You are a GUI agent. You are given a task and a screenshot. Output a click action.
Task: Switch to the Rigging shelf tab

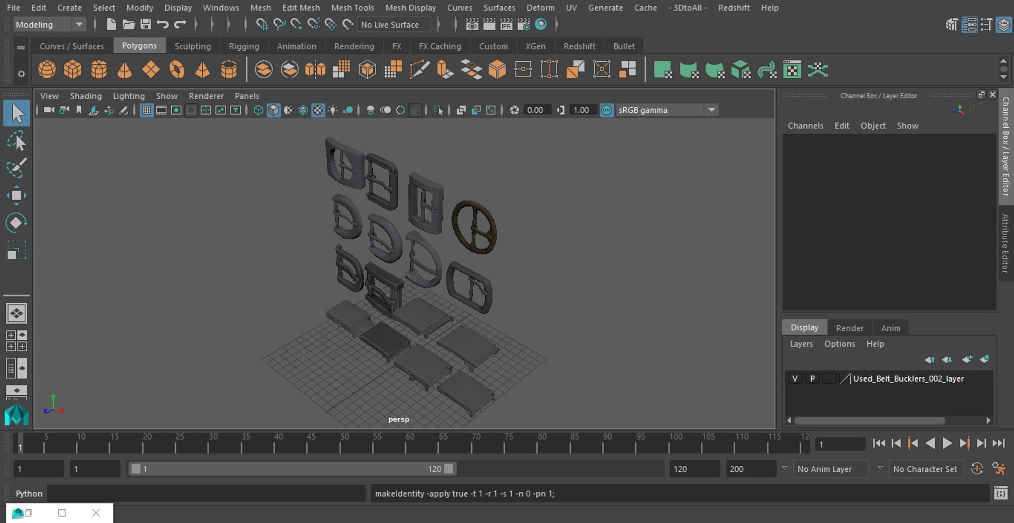pyautogui.click(x=243, y=46)
